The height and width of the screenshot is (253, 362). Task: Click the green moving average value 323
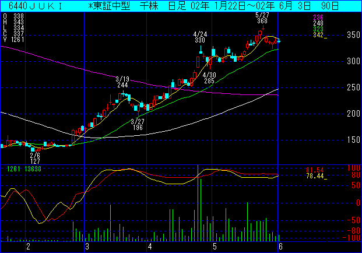pos(318,29)
